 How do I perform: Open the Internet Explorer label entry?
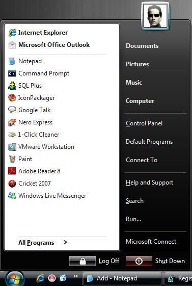click(x=43, y=33)
